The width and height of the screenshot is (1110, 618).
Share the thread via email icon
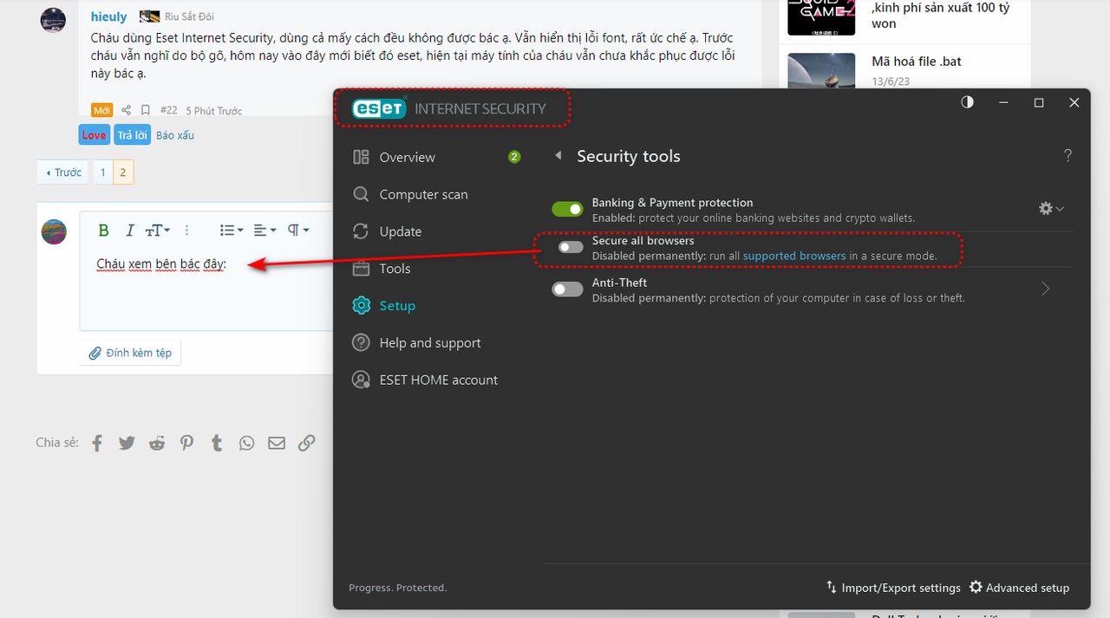coord(277,443)
